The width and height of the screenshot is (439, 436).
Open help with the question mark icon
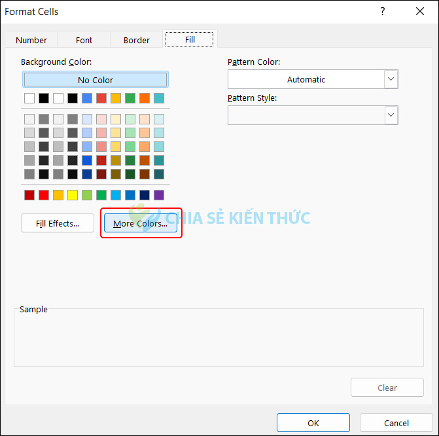pos(383,11)
